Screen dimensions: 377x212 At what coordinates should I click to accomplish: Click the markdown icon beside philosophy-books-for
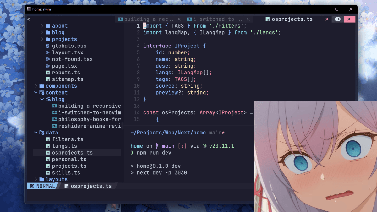pyautogui.click(x=54, y=119)
